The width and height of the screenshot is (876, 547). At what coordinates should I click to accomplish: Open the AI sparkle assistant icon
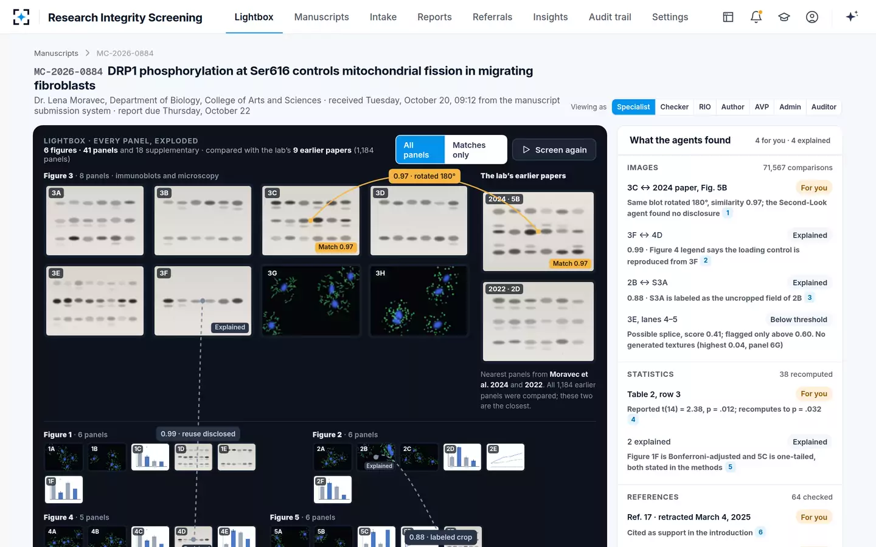point(852,16)
